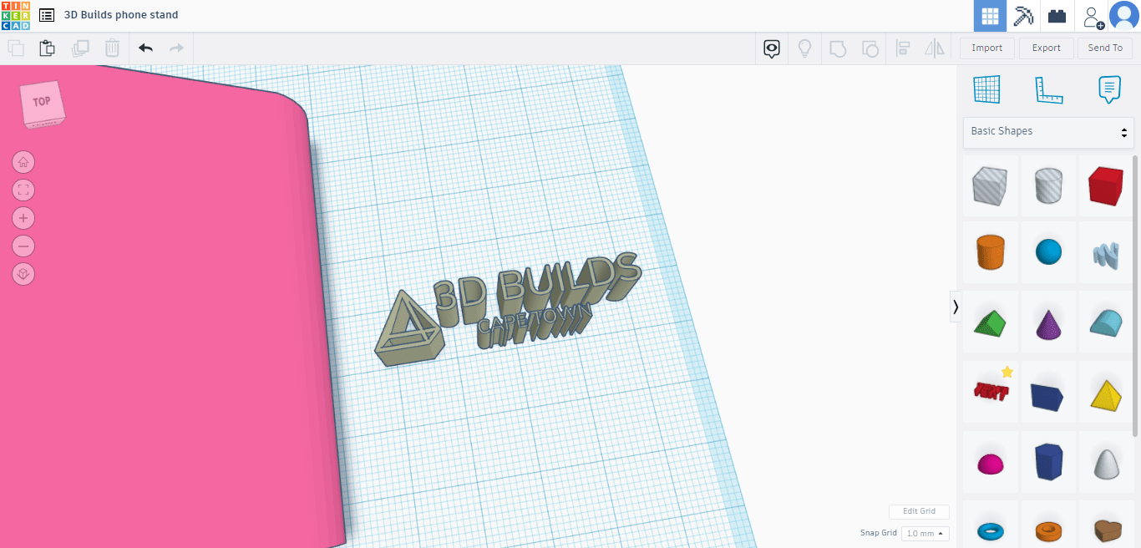
Task: Open the Snap Grid 1.0 mm dropdown
Action: click(x=925, y=533)
